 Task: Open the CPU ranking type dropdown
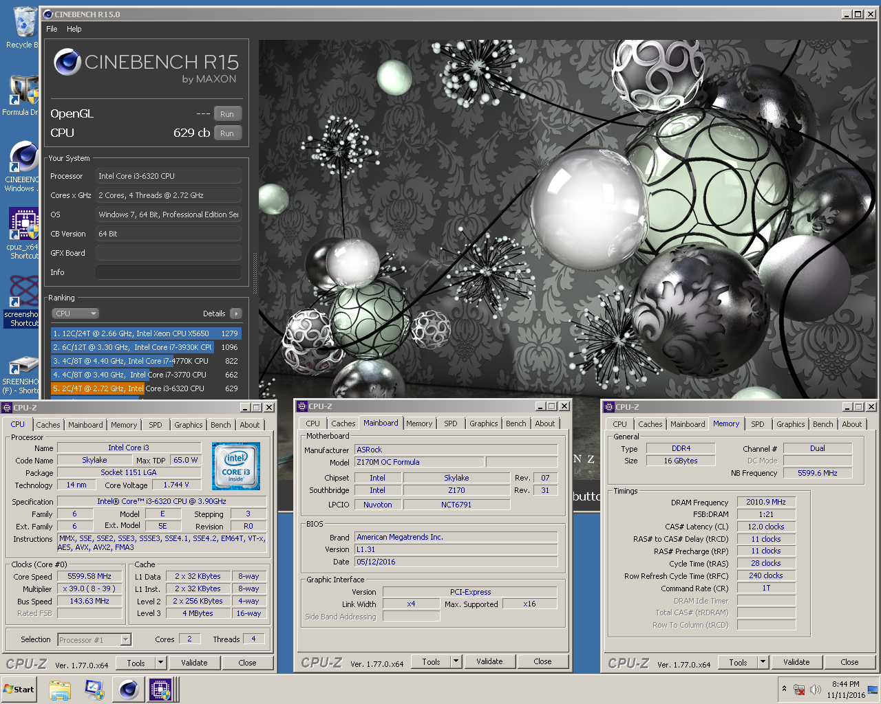tap(76, 313)
